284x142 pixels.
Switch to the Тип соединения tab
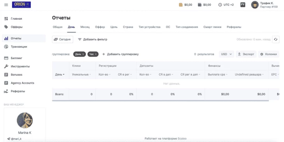(x=187, y=27)
